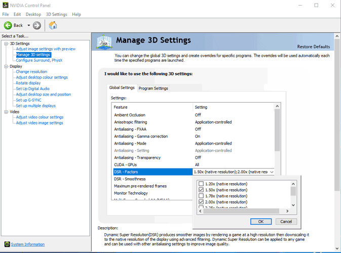Select Change resolution in the task tree

coord(31,72)
